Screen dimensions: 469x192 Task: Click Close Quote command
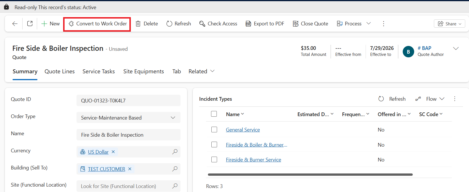pos(310,24)
